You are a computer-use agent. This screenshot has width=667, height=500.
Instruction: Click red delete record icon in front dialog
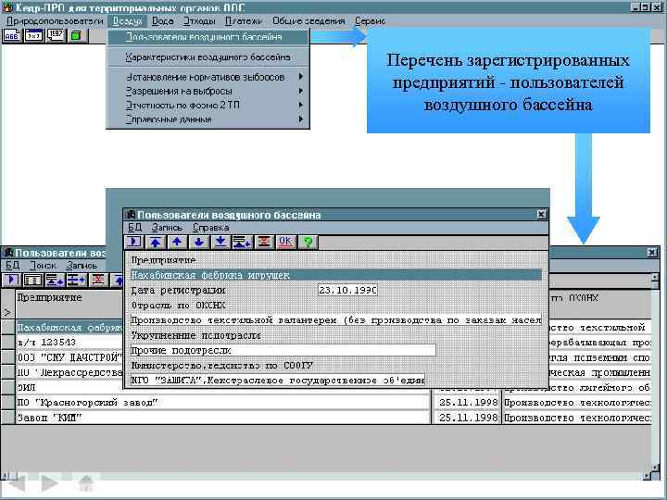[264, 242]
